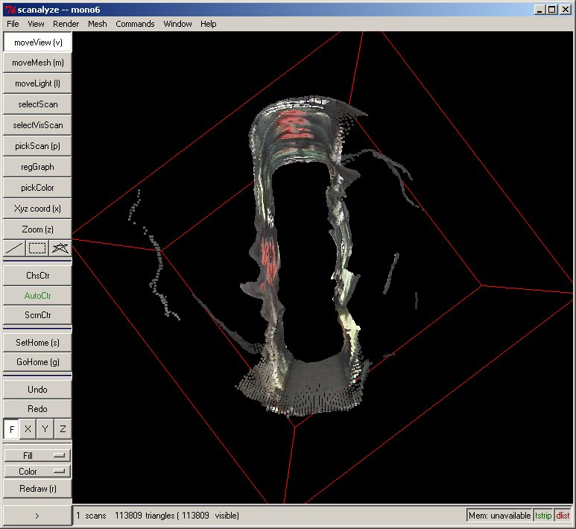Toggle the dlist status indicator

(x=563, y=516)
